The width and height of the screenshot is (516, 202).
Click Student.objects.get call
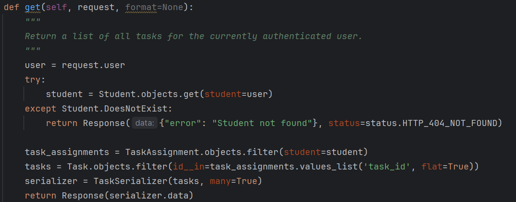(149, 94)
